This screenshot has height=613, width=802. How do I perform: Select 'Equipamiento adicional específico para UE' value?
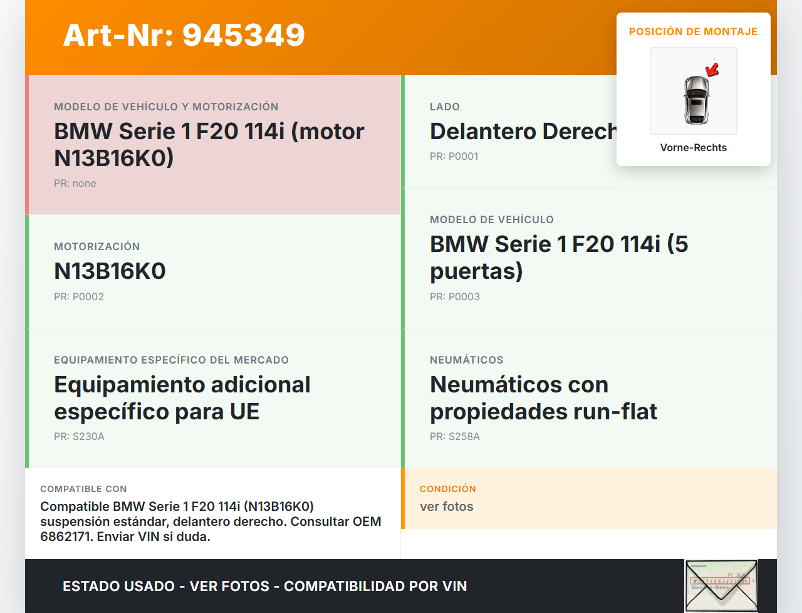[x=182, y=398]
